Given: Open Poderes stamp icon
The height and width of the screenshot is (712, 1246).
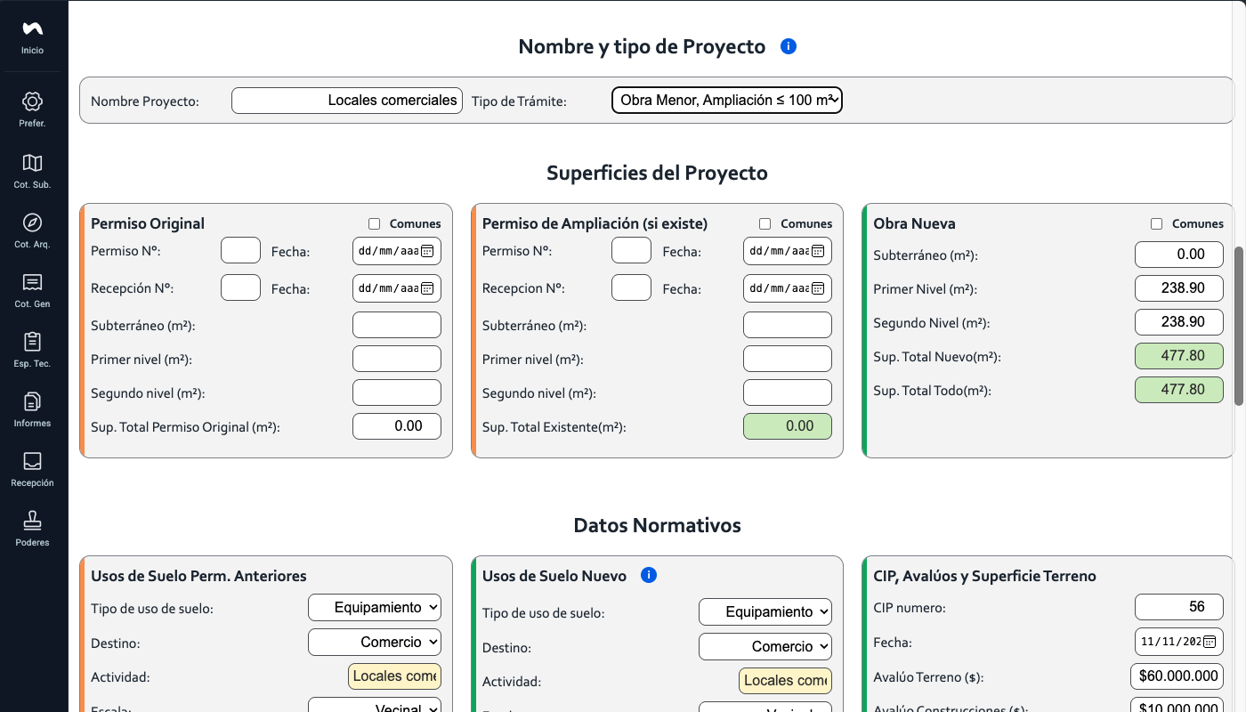Looking at the screenshot, I should pos(32,521).
